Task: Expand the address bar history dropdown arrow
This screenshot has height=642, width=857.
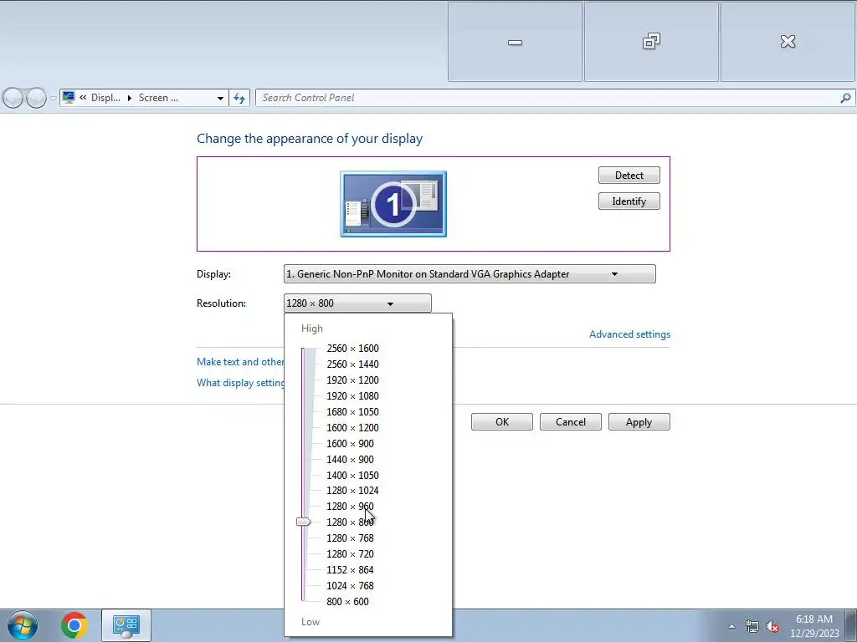Action: (220, 99)
